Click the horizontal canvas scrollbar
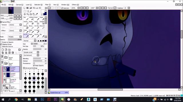 pos(110,90)
